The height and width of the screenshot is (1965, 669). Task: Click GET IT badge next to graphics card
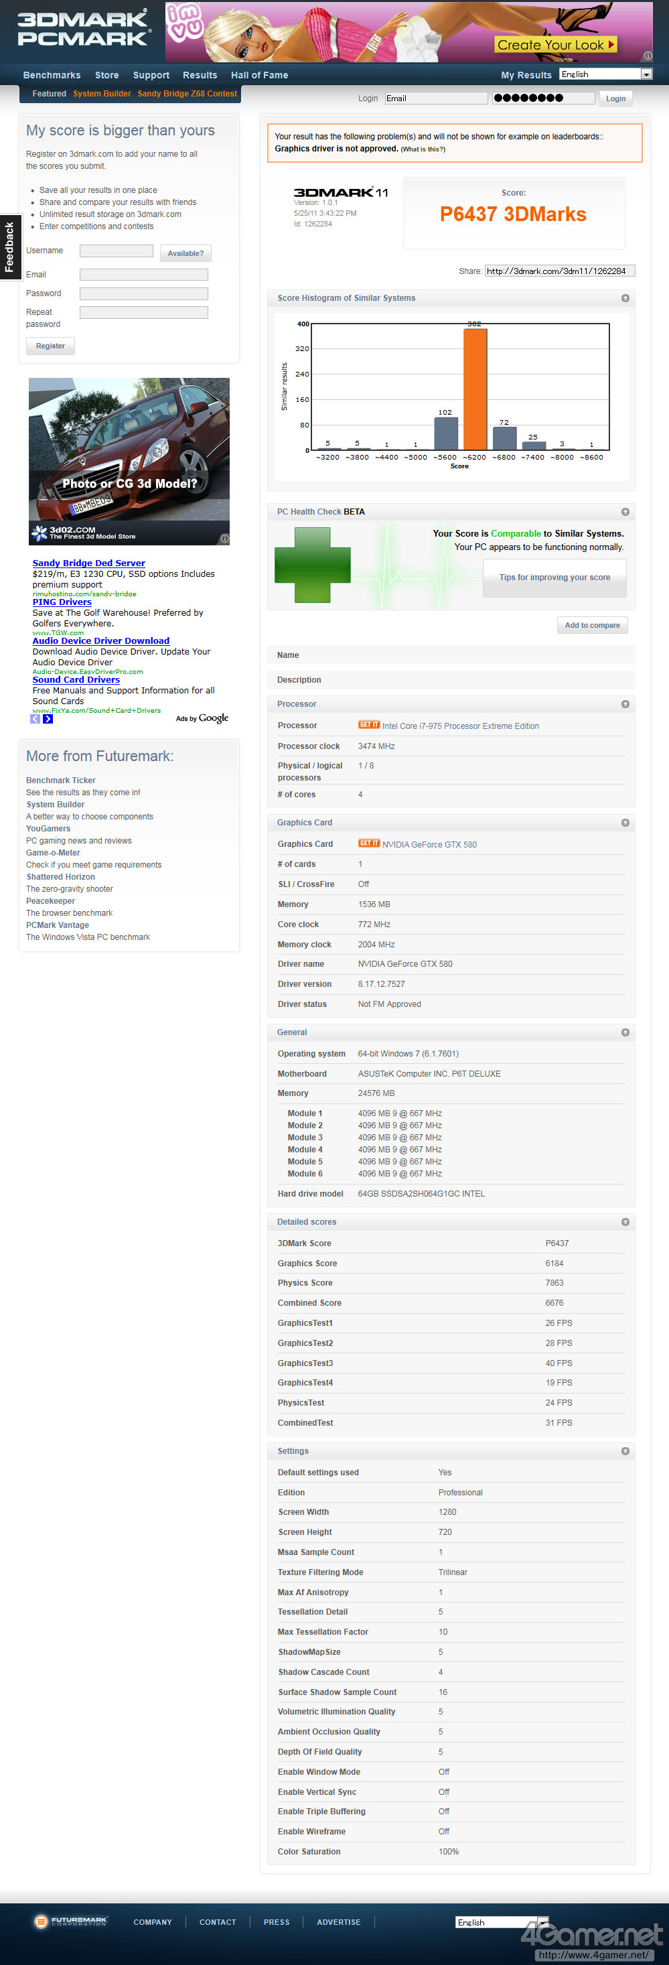click(368, 843)
